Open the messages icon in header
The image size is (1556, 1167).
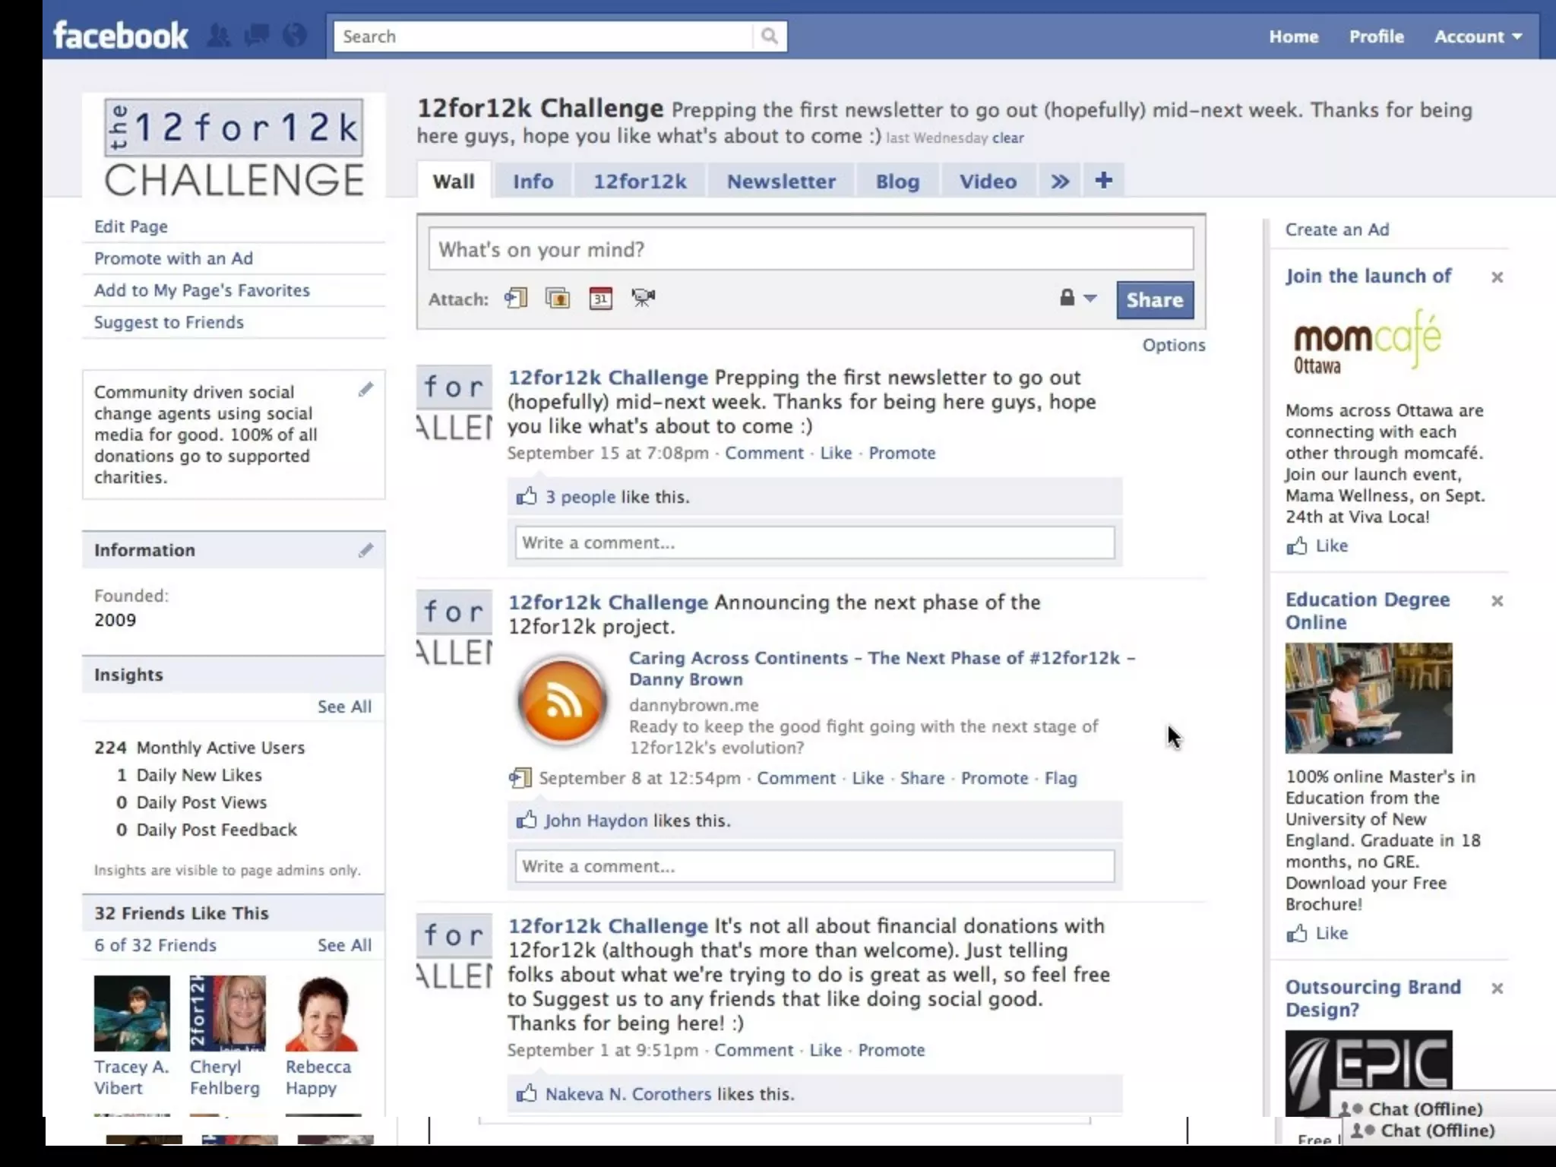tap(257, 36)
